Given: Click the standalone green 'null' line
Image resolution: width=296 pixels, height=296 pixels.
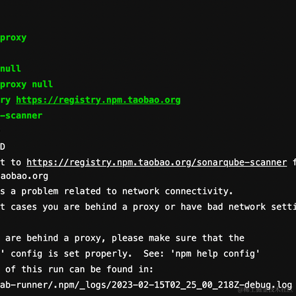Looking at the screenshot, I should [10, 69].
